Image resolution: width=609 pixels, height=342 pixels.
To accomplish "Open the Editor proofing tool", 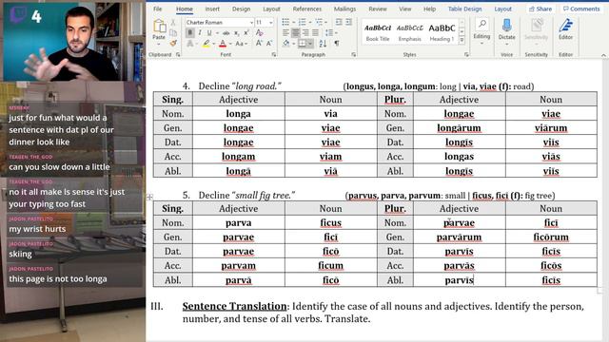I will (x=565, y=29).
